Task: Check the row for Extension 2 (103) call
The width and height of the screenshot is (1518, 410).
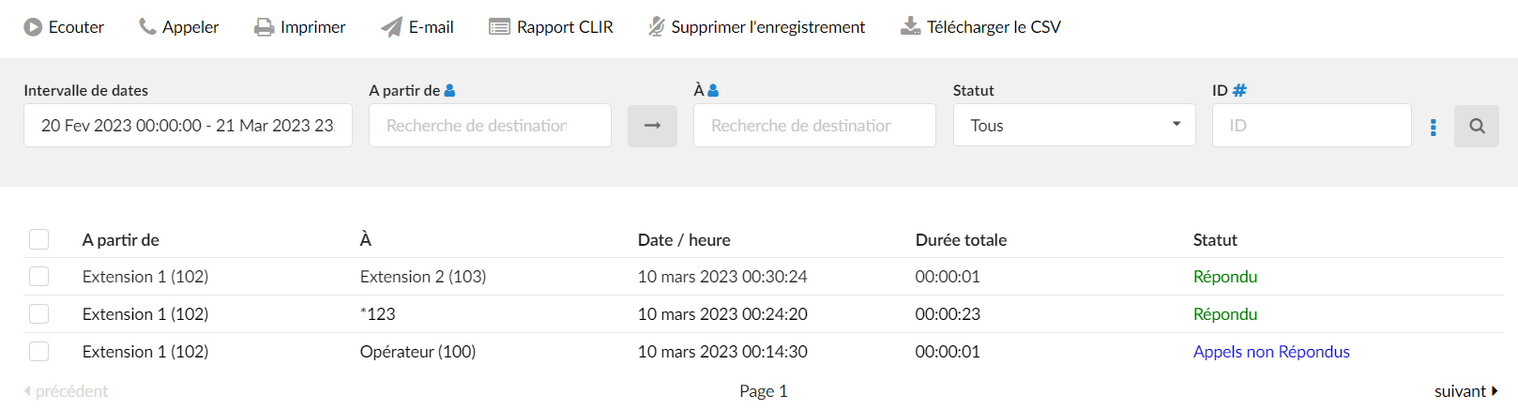Action: (38, 277)
